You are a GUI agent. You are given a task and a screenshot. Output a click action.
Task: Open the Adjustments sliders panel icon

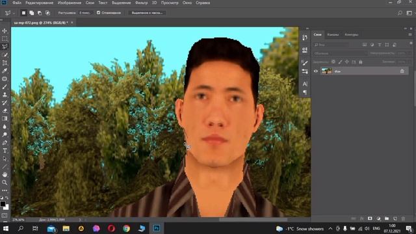coord(305,71)
